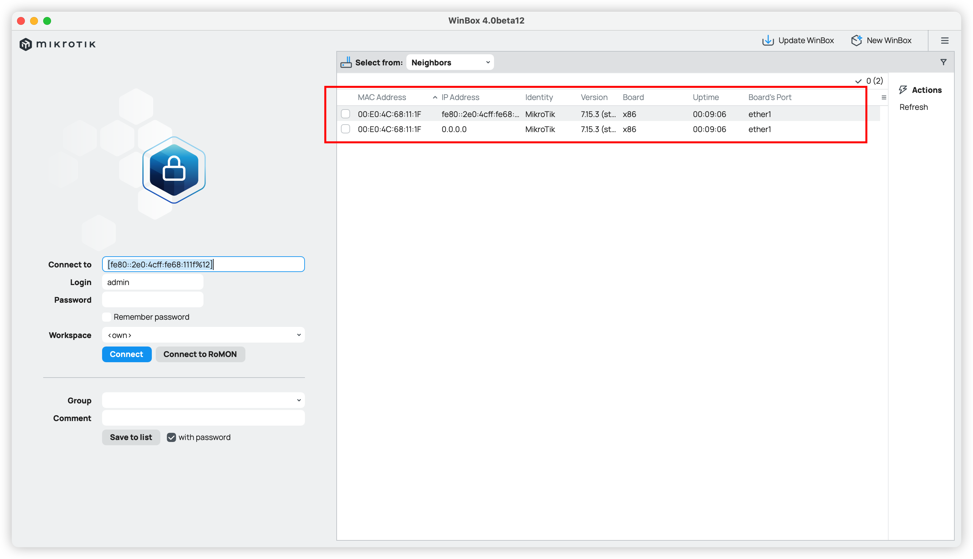973x559 pixels.
Task: Select the 0.0.0.0 IP address cell
Action: (454, 129)
